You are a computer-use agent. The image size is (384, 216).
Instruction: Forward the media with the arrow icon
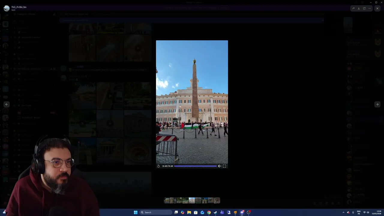point(353,8)
